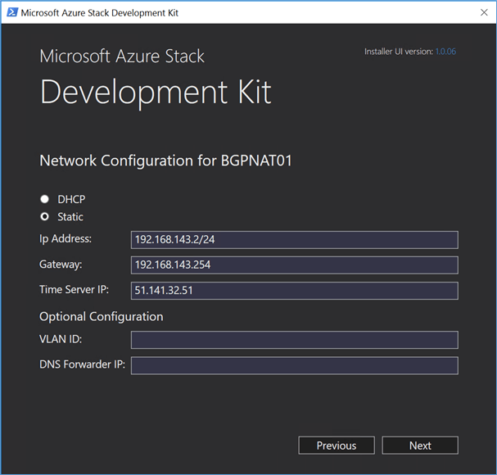The width and height of the screenshot is (497, 475).
Task: Click the 'DNS Forwarder IP:' label
Action: [x=82, y=364]
